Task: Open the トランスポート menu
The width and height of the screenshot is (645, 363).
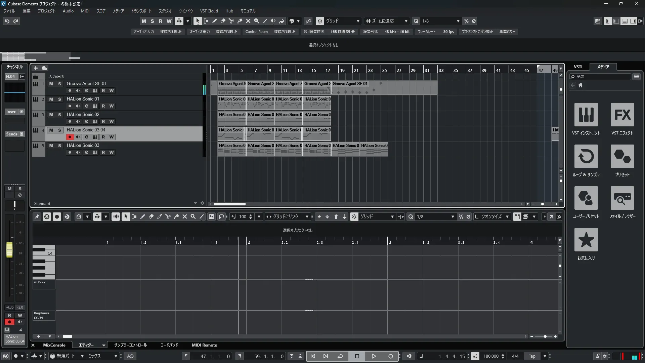Action: point(141,11)
